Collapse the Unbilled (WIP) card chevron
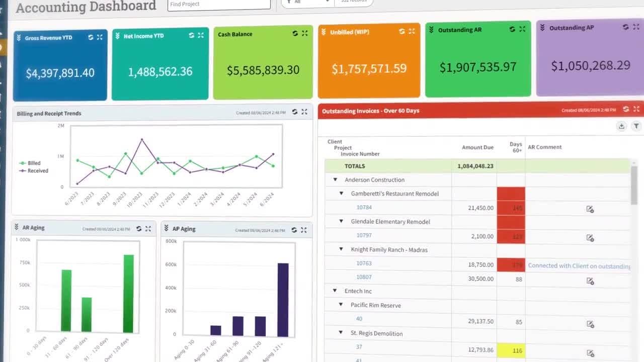 [x=323, y=32]
